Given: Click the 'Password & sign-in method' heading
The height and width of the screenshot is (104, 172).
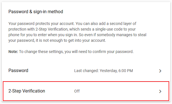Looking at the screenshot, I should pyautogui.click(x=36, y=12).
